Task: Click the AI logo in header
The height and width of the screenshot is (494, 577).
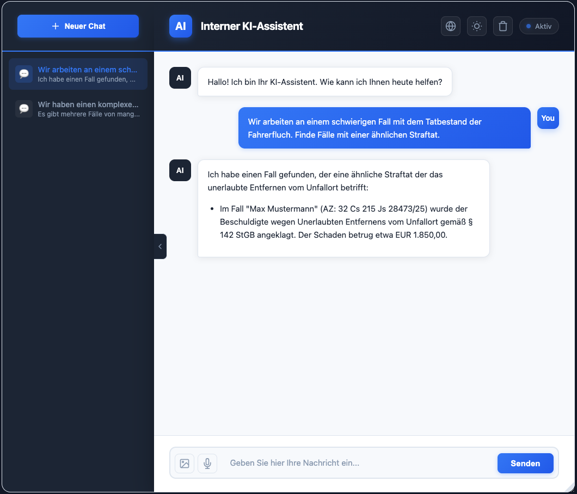Action: [x=181, y=26]
